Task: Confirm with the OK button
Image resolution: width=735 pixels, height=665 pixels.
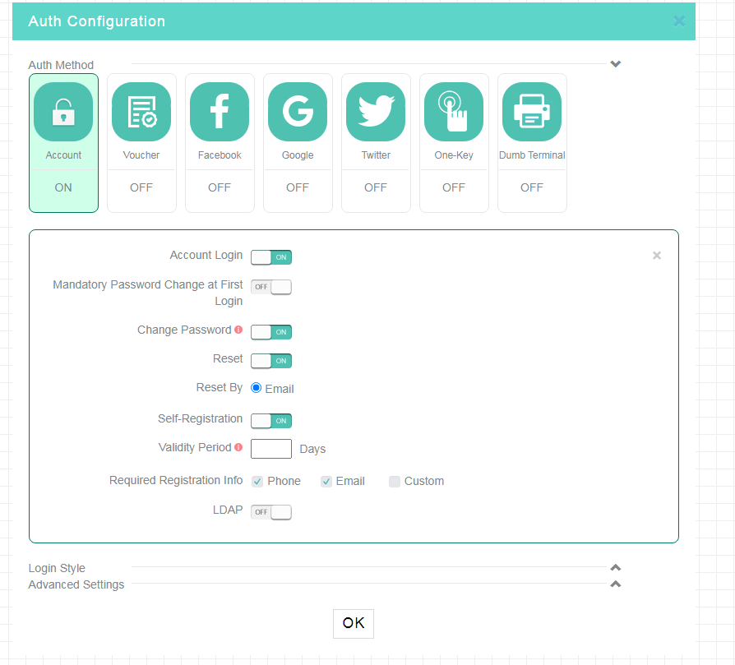Action: pyautogui.click(x=354, y=623)
